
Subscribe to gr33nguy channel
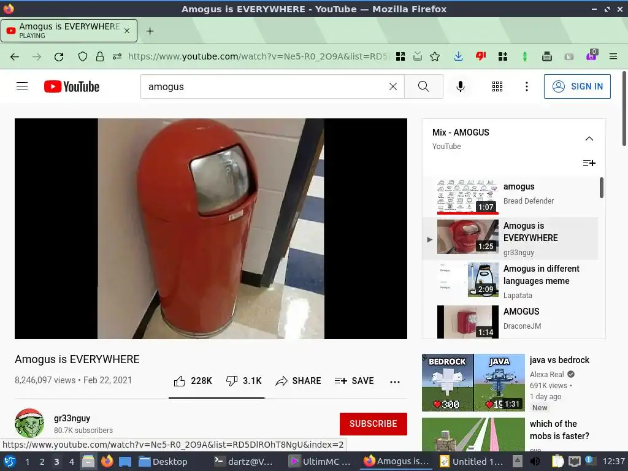(x=373, y=424)
